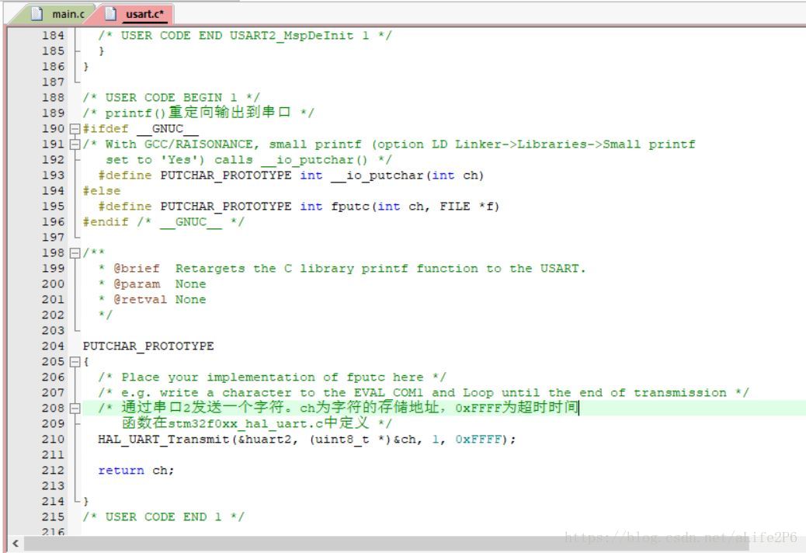The height and width of the screenshot is (553, 806).
Task: Click the left arrow of horizontal scrollbar
Action: [x=16, y=543]
